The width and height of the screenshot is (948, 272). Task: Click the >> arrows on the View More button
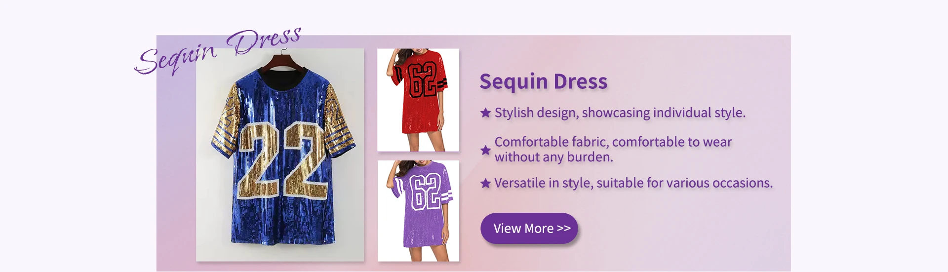(564, 229)
